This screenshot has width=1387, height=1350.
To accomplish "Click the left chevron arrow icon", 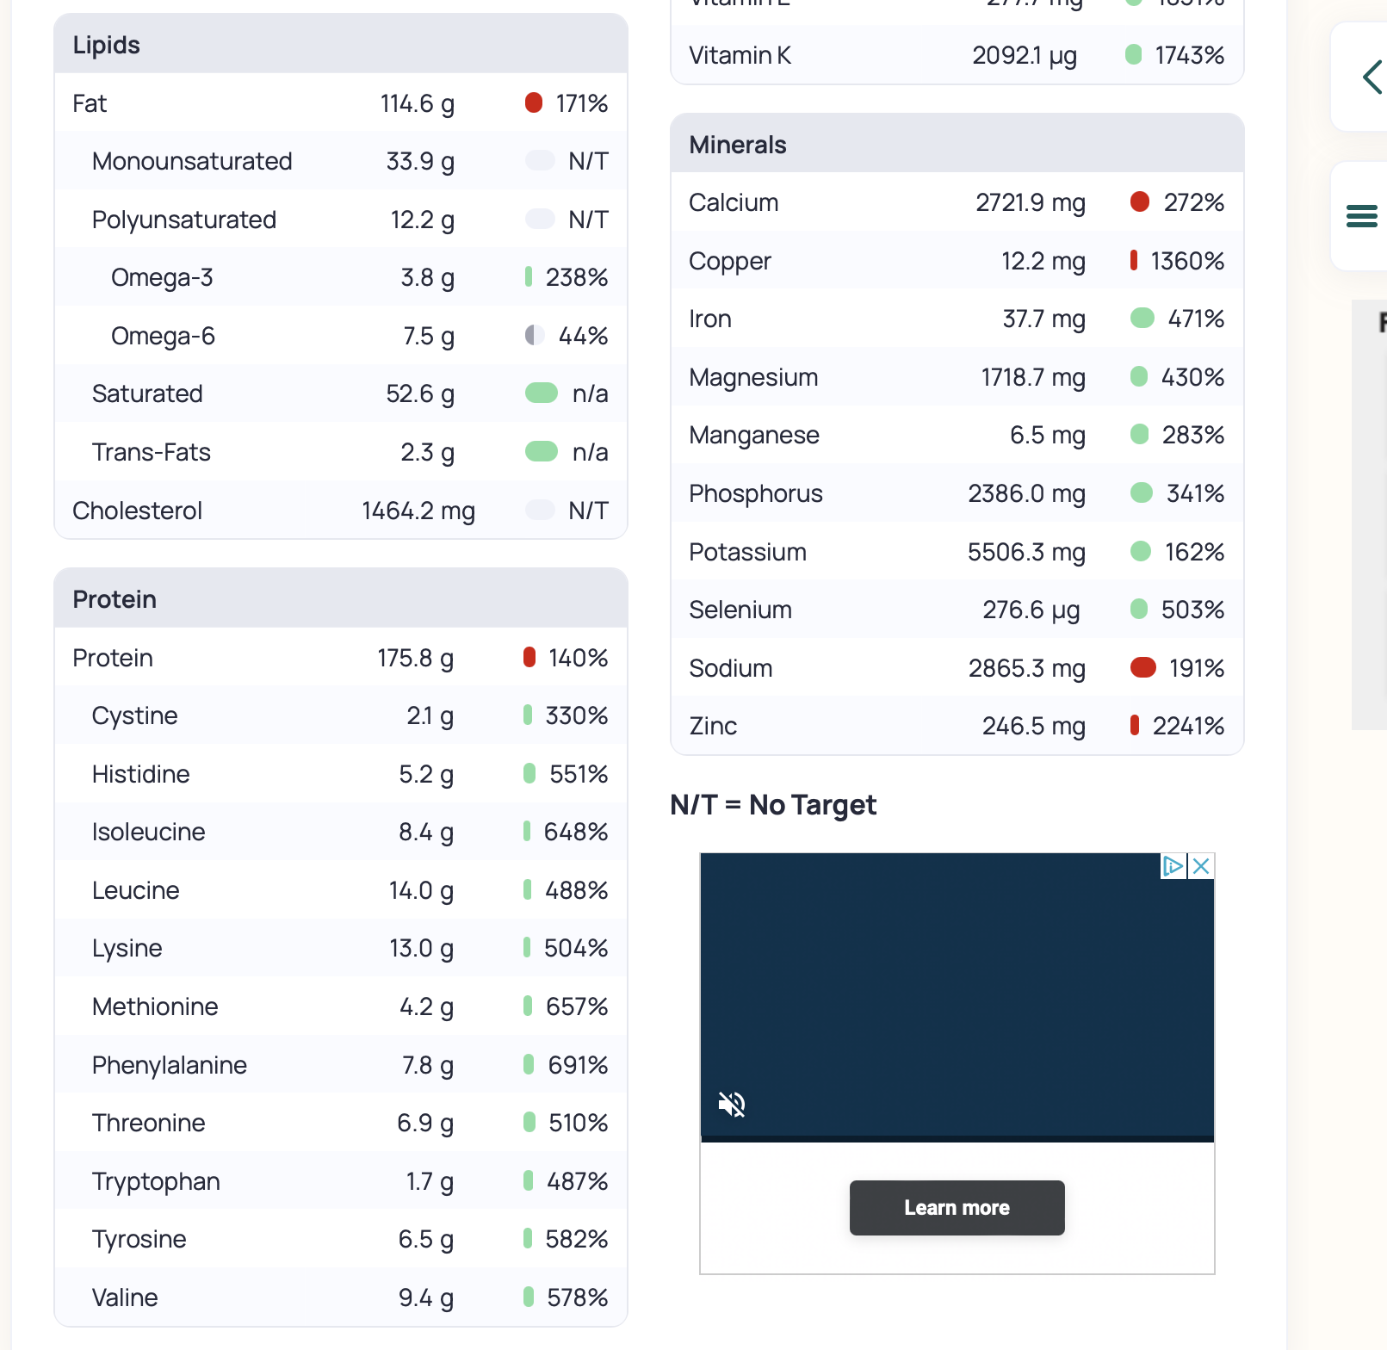I will [x=1372, y=77].
